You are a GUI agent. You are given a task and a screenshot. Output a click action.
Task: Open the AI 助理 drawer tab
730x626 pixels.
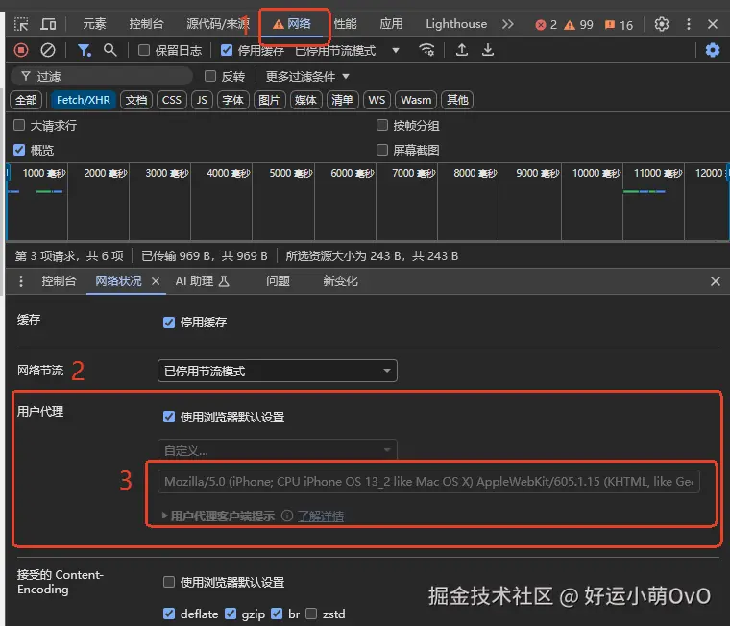(x=202, y=281)
